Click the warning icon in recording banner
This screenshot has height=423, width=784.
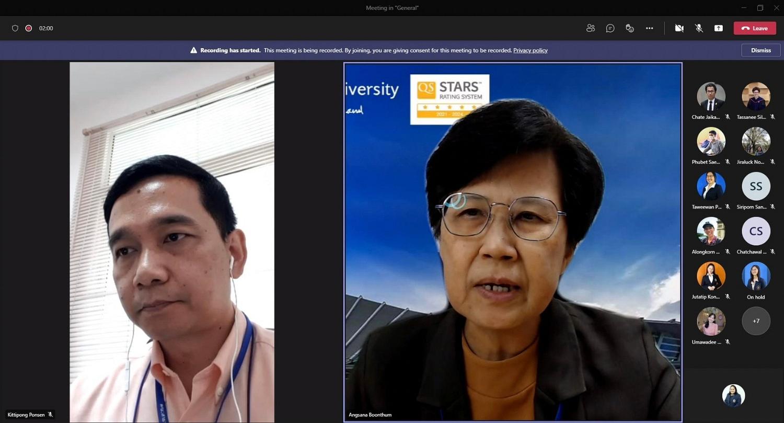click(x=194, y=50)
